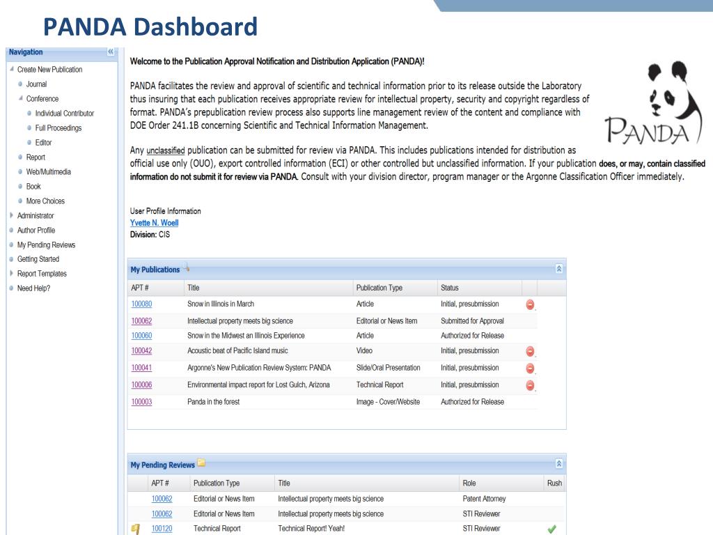
Task: Go to My Pending Reviews in navigation
Action: [47, 245]
